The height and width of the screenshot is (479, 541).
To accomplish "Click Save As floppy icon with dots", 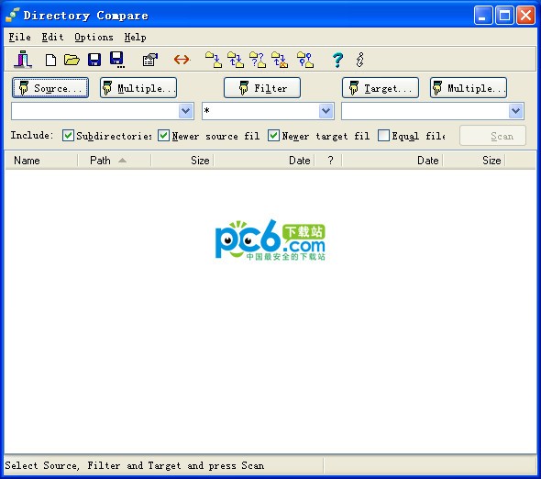I will [x=117, y=60].
